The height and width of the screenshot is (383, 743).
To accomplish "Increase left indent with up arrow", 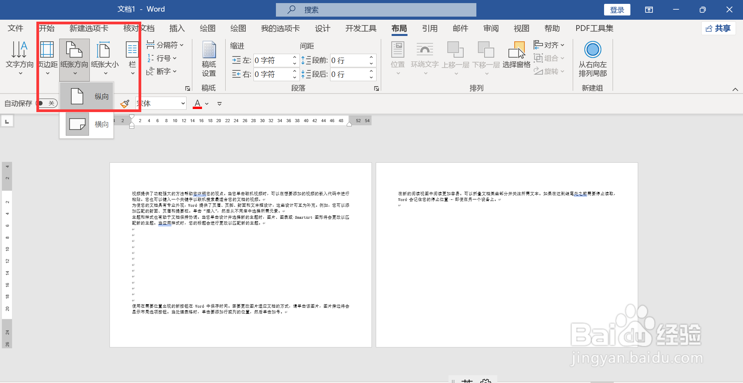I will click(x=294, y=57).
